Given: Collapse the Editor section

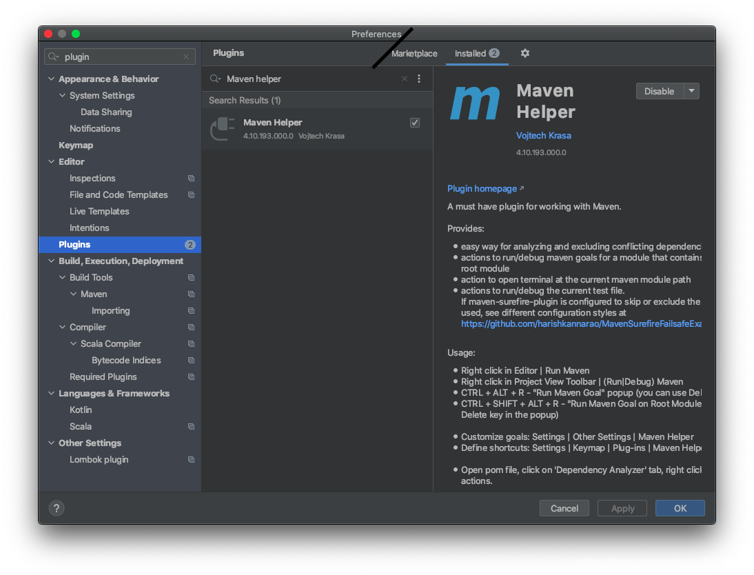Looking at the screenshot, I should click(52, 161).
